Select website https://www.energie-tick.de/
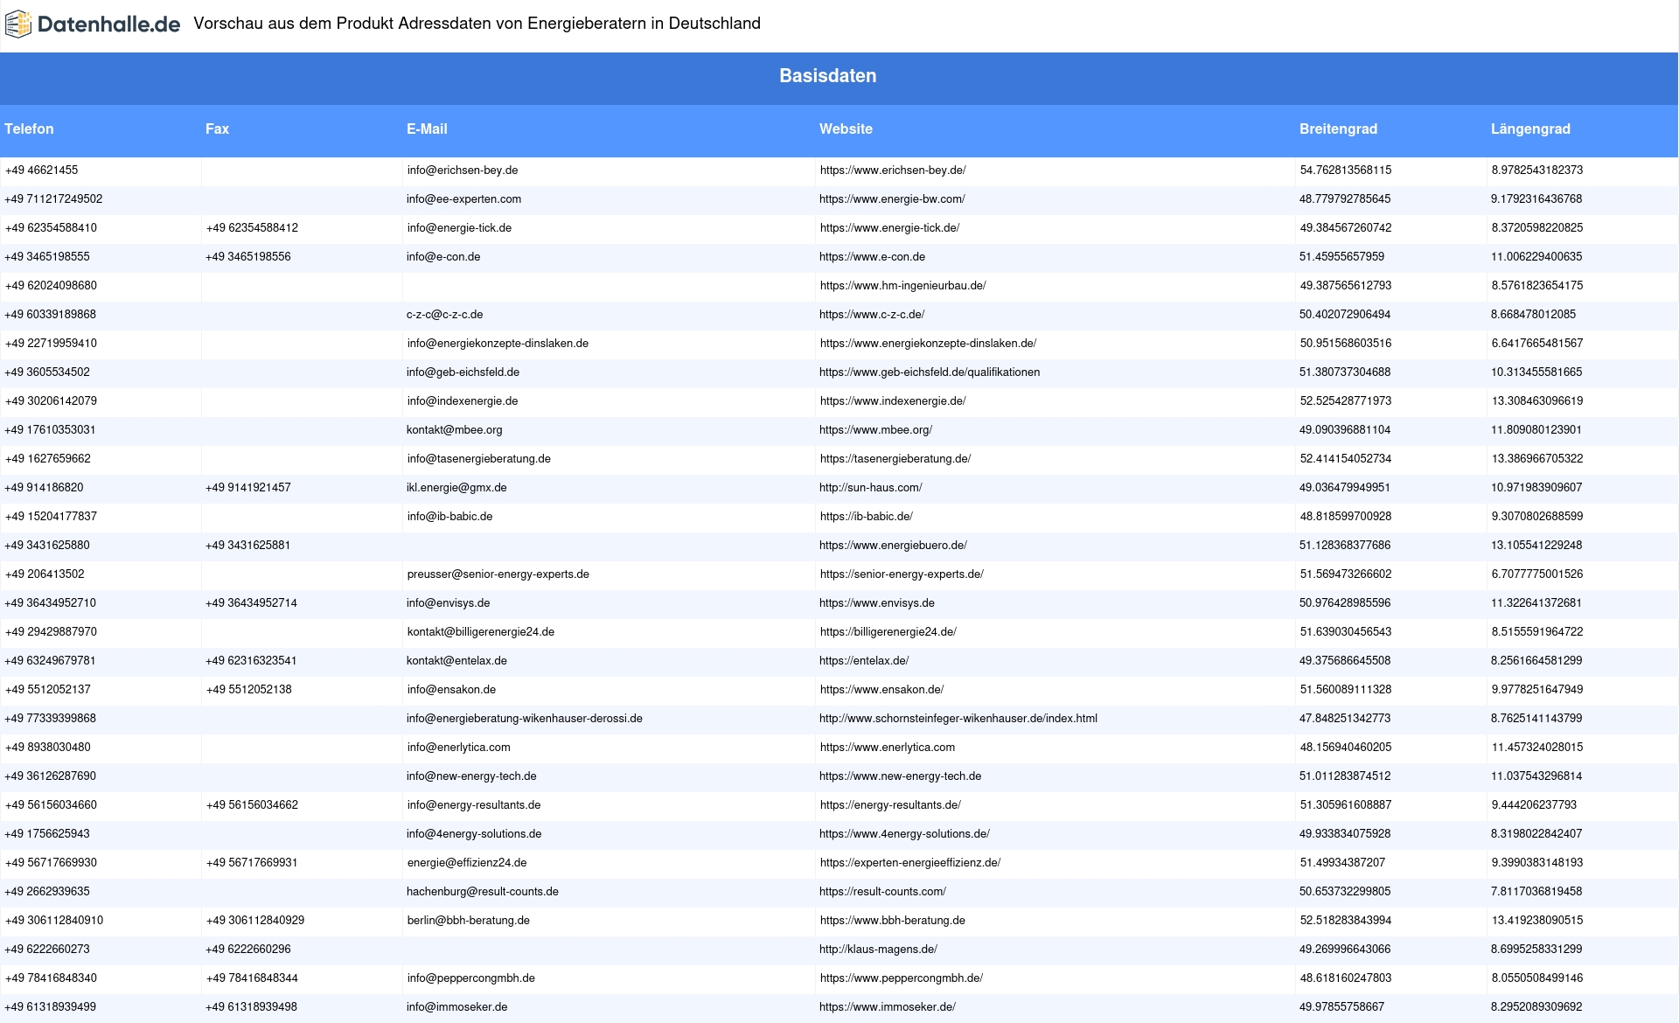 point(889,228)
